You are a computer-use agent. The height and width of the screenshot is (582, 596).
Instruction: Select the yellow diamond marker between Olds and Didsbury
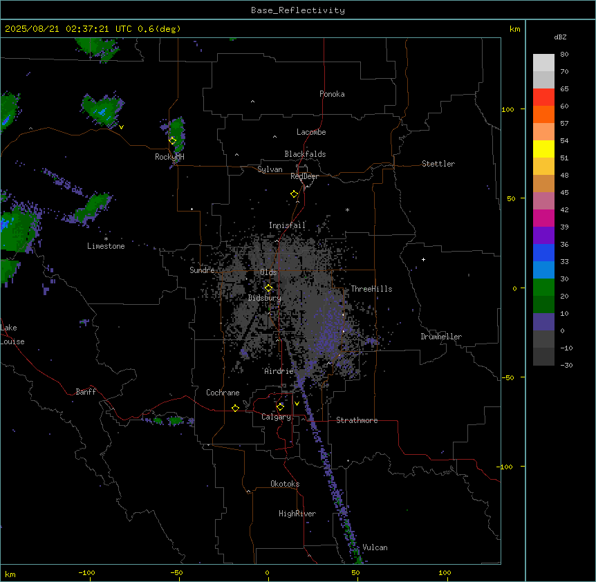click(x=268, y=288)
